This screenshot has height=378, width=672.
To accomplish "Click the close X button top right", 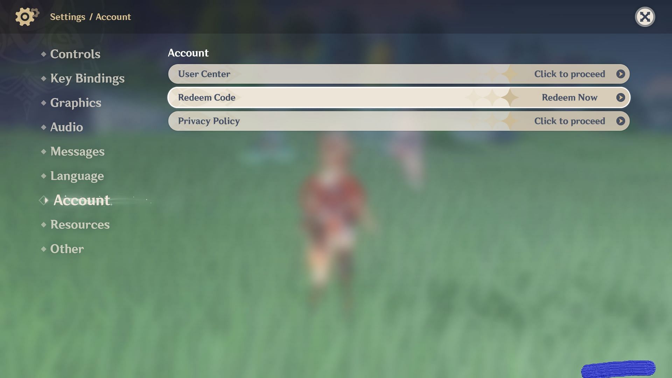I will click(645, 16).
